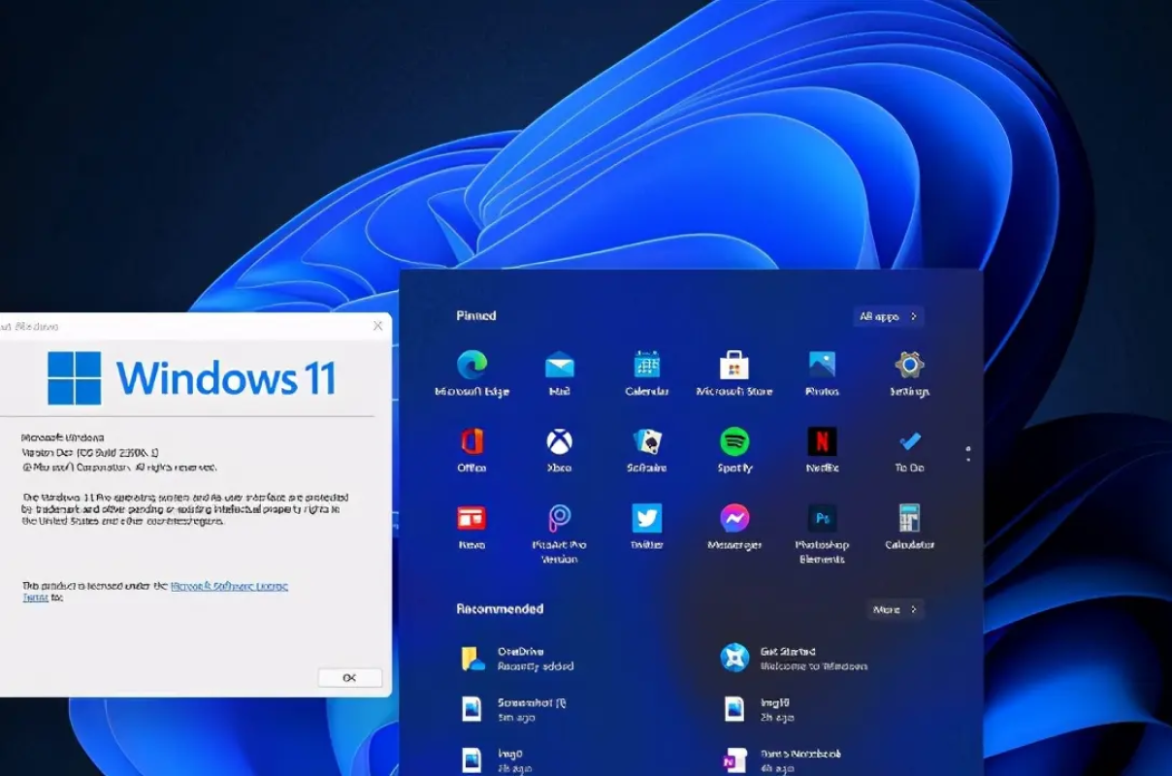Click OK in the About Windows dialog
Viewport: 1172px width, 776px height.
coord(350,678)
